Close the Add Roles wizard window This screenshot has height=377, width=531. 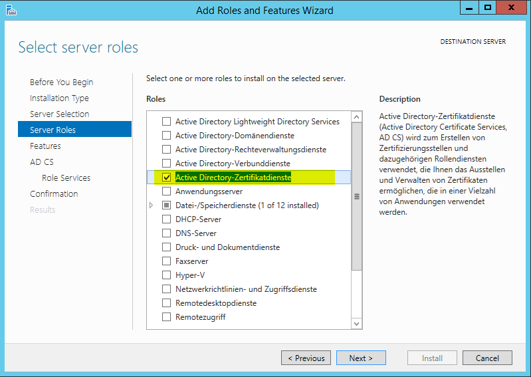(512, 7)
